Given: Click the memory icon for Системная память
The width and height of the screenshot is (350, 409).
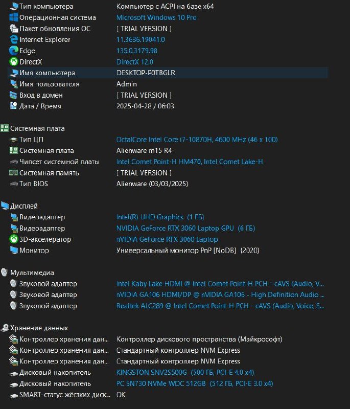Looking at the screenshot, I should click(x=14, y=173).
